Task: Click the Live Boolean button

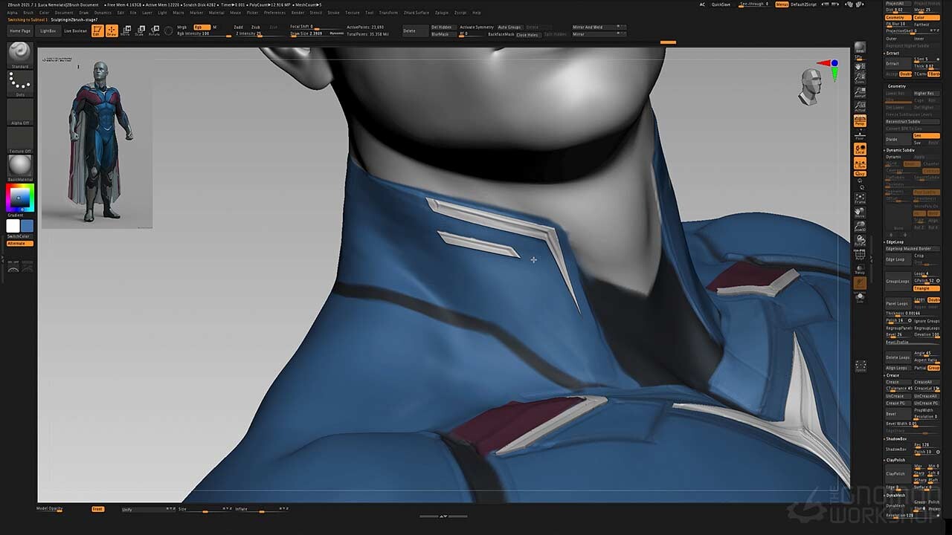Action: pyautogui.click(x=75, y=30)
